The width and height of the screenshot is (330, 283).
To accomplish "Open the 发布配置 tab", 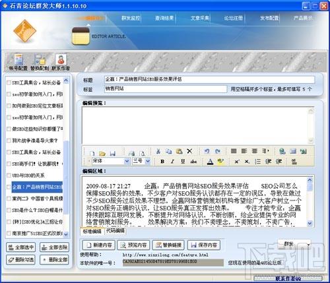I will [x=269, y=18].
